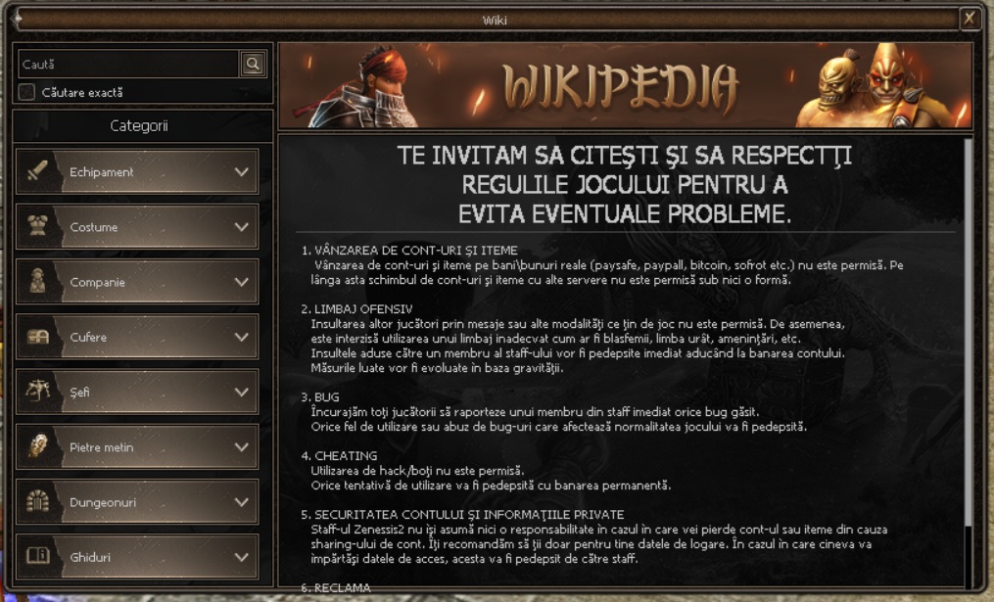
Task: Expand the Echipament category chevron
Action: 241,171
